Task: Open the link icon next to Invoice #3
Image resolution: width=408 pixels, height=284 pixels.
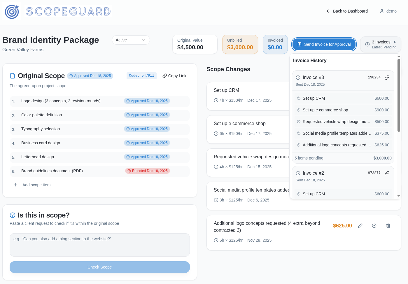Action: click(387, 78)
